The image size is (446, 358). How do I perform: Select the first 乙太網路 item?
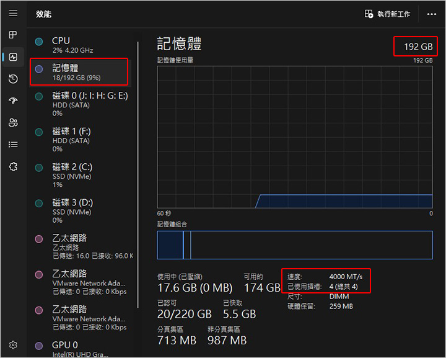(81, 247)
